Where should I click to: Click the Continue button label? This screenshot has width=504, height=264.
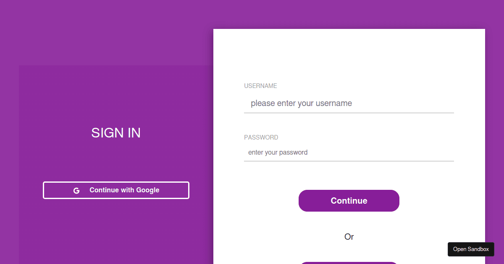[x=349, y=200]
